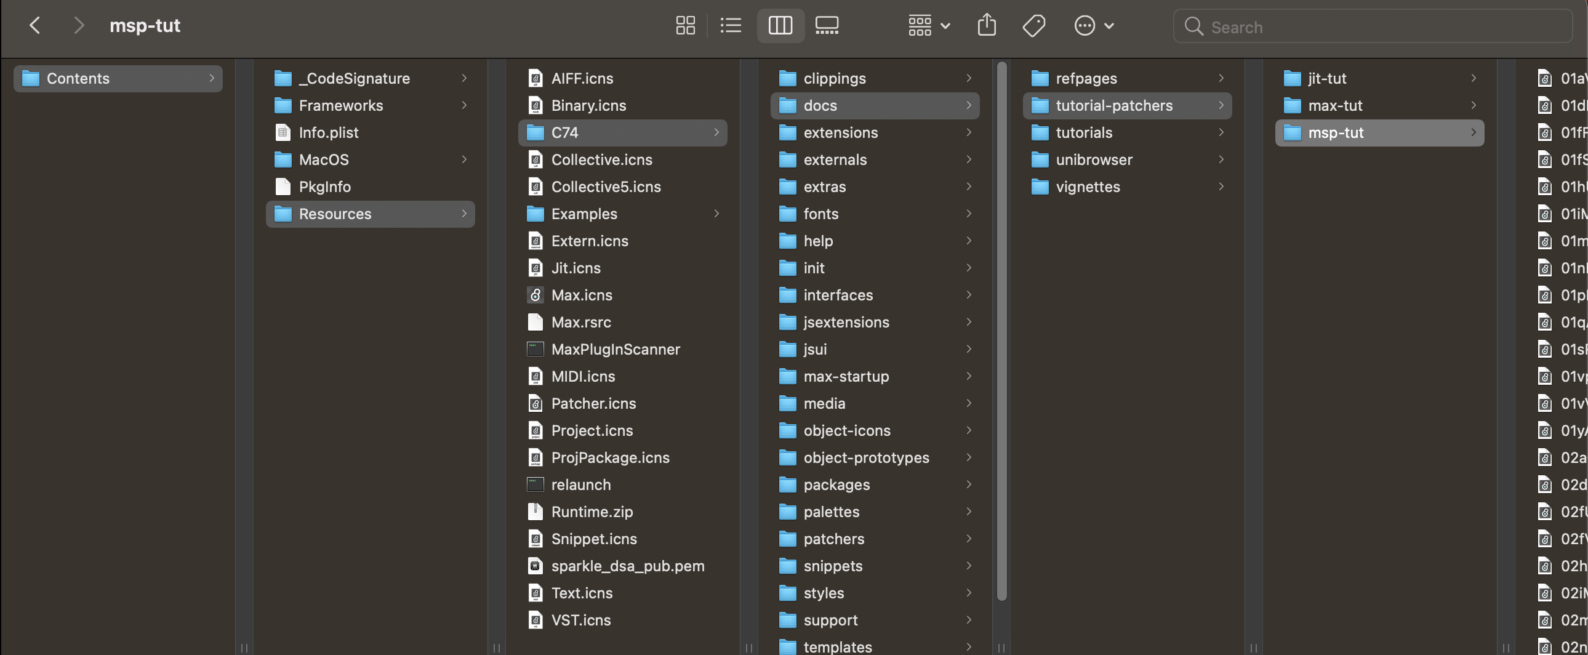Viewport: 1588px width, 655px height.
Task: Open the group-by options dropdown
Action: coord(929,26)
